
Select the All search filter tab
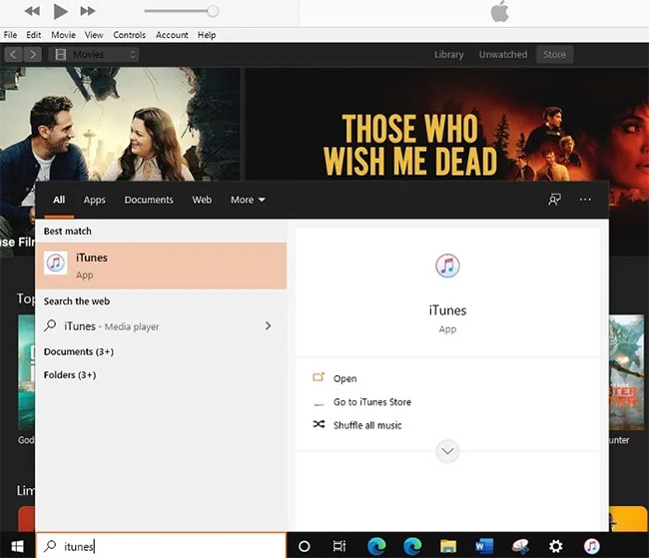(x=59, y=200)
